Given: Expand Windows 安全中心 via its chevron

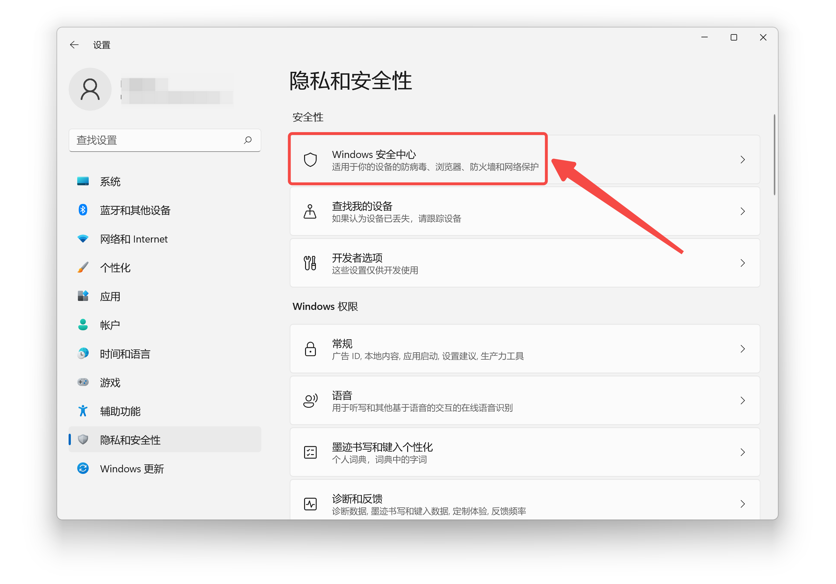Looking at the screenshot, I should coord(743,160).
